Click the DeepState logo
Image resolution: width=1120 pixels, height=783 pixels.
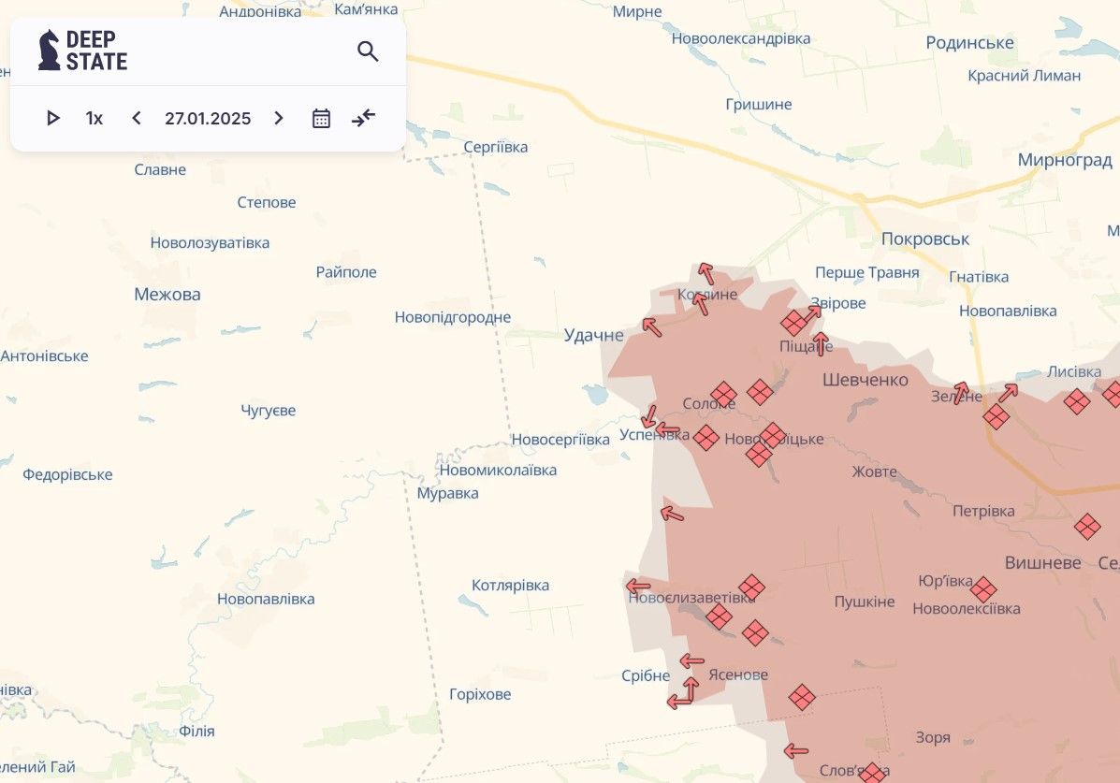pyautogui.click(x=82, y=51)
